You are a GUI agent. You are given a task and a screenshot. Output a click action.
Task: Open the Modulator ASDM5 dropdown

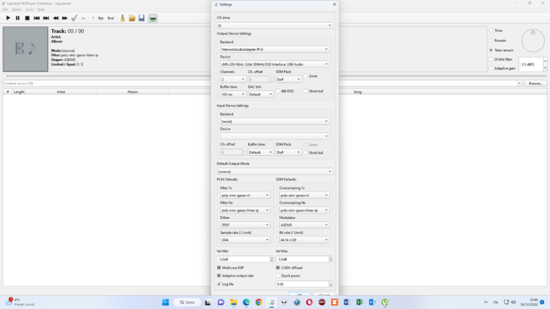304,225
